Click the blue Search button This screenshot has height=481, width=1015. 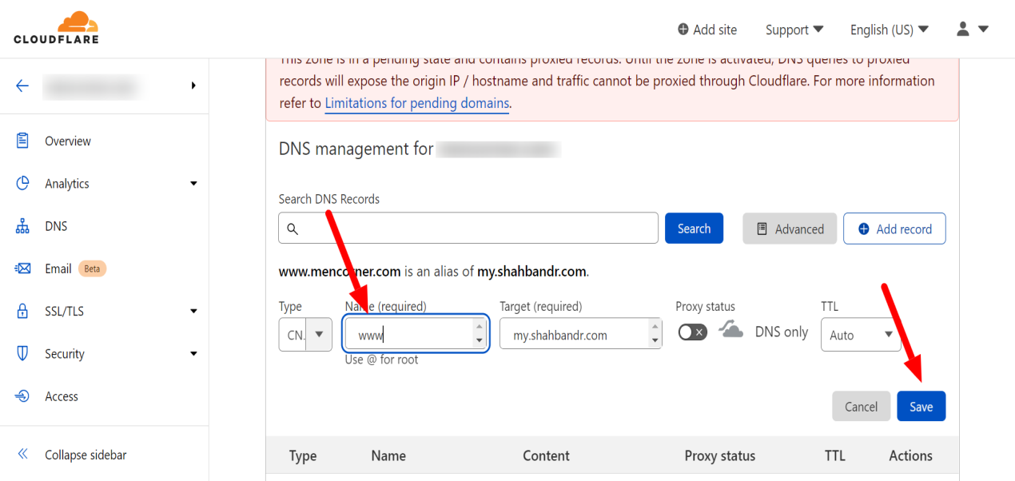click(694, 229)
